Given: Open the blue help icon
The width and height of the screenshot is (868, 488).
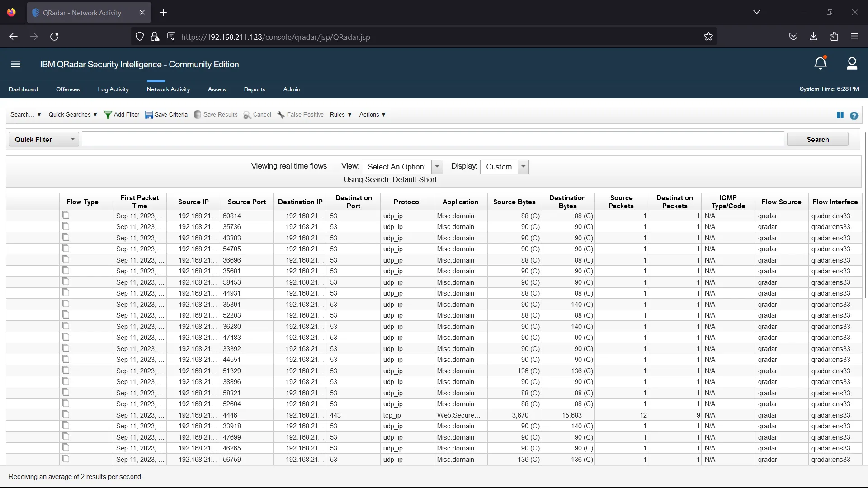Looking at the screenshot, I should coord(854,116).
